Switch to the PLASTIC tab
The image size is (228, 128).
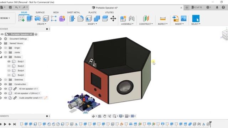[x=93, y=12]
